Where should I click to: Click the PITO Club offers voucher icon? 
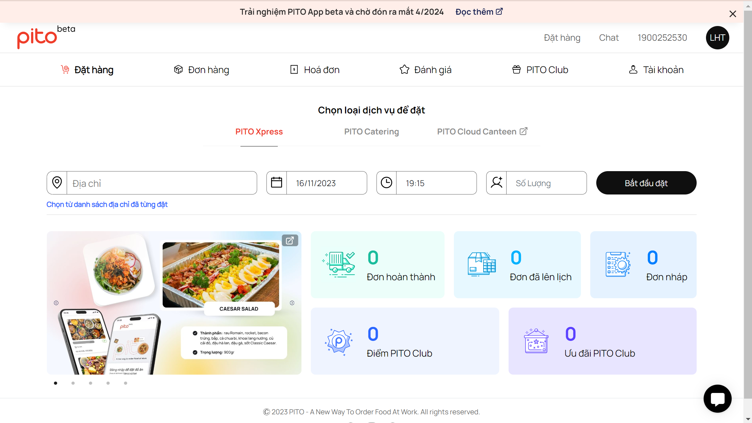(x=536, y=341)
